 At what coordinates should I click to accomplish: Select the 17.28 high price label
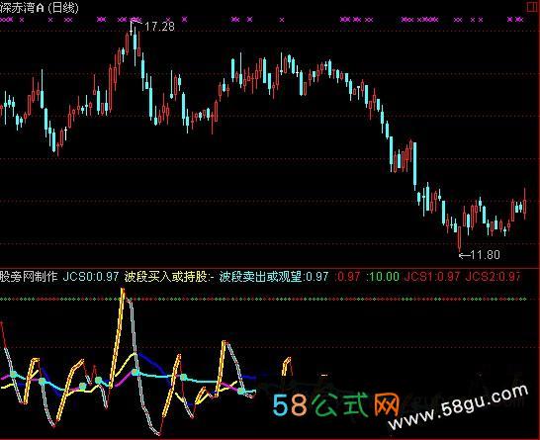[160, 26]
